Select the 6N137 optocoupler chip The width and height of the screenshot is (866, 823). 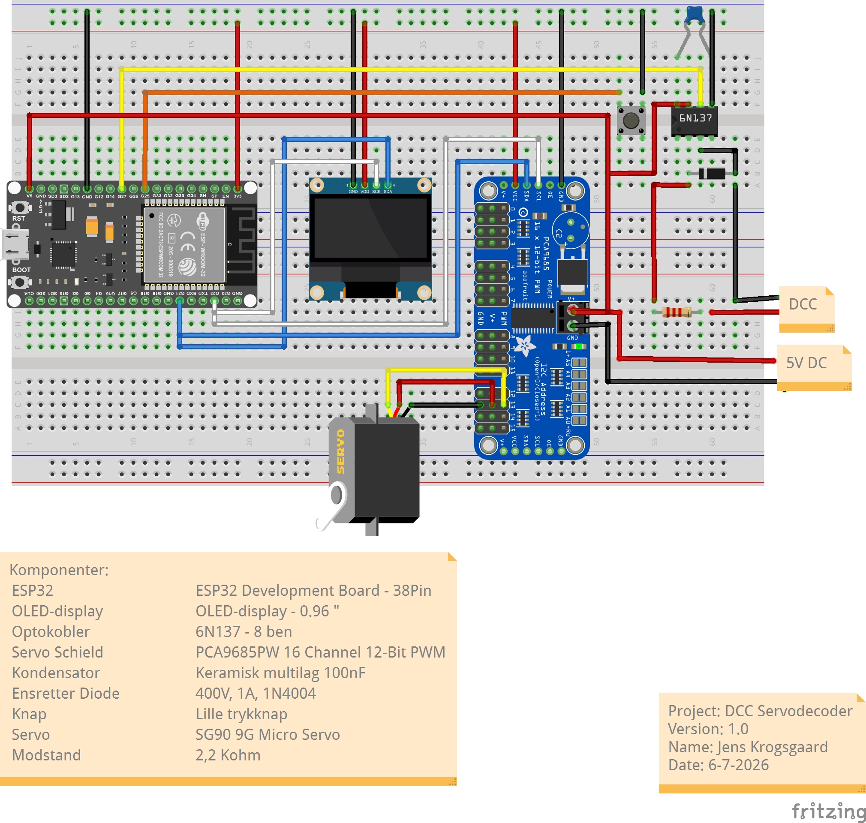coord(695,120)
